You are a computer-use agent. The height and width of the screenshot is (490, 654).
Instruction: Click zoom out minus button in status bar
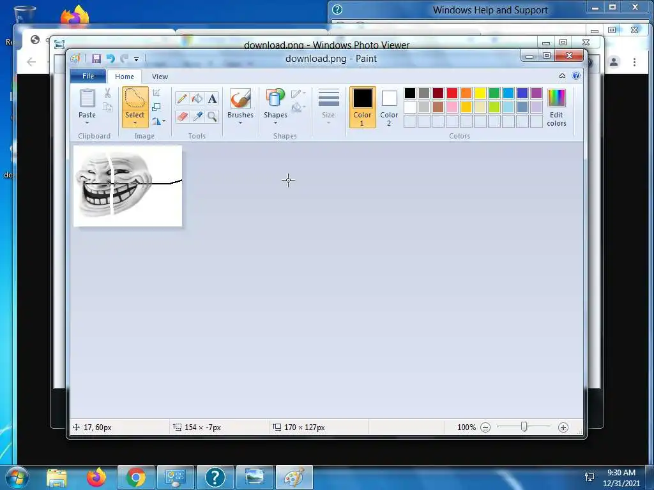pyautogui.click(x=485, y=427)
